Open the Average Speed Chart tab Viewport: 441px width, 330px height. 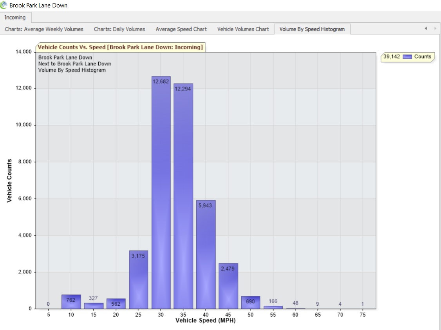pyautogui.click(x=181, y=29)
